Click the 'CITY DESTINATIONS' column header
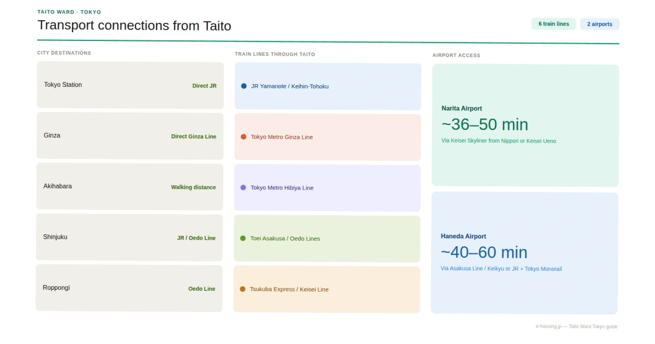 [x=64, y=53]
